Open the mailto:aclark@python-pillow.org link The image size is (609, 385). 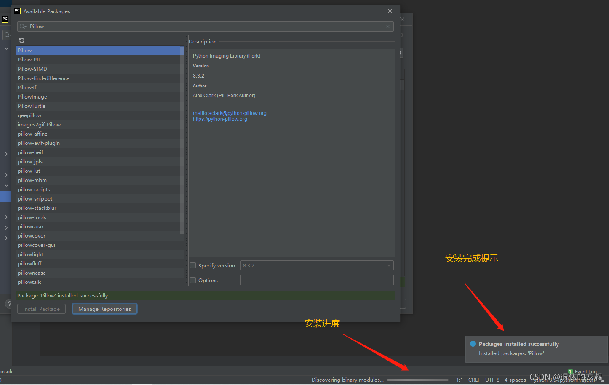tap(230, 113)
